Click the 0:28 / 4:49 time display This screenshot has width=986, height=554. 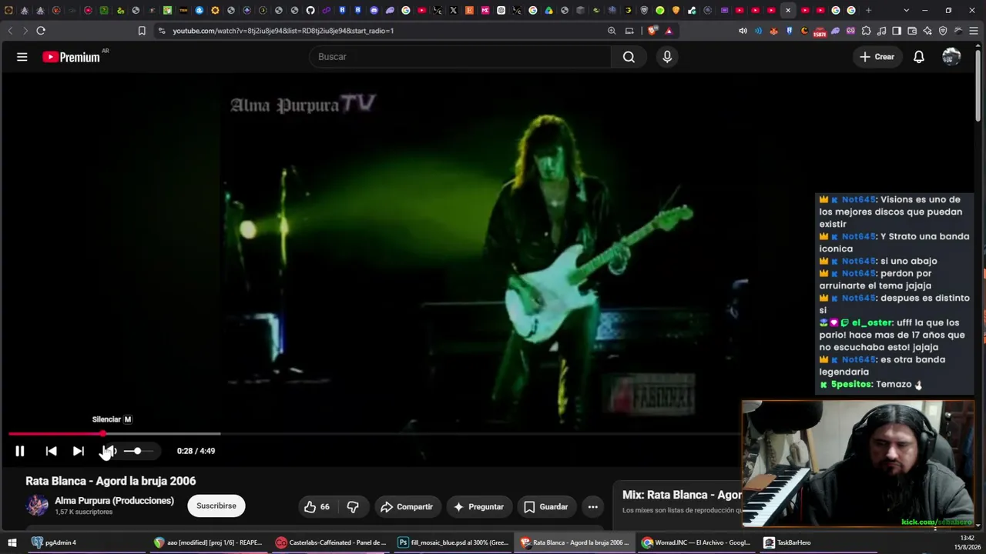[x=196, y=451]
